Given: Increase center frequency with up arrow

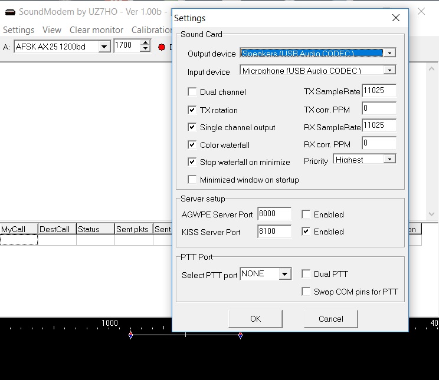Looking at the screenshot, I should [145, 43].
